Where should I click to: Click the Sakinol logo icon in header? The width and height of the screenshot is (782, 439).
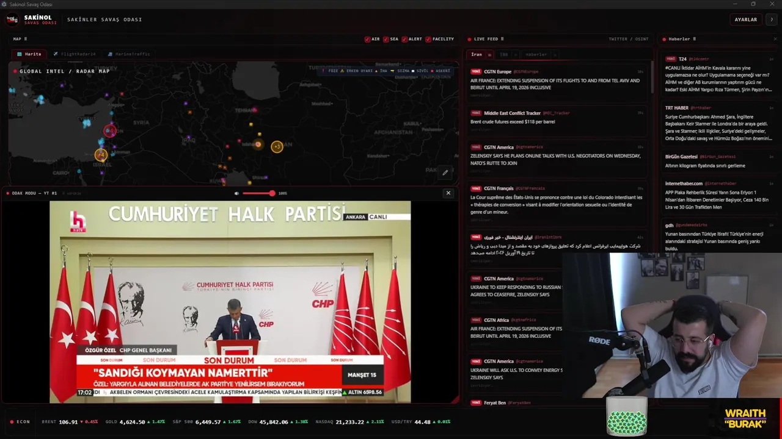pyautogui.click(x=12, y=20)
